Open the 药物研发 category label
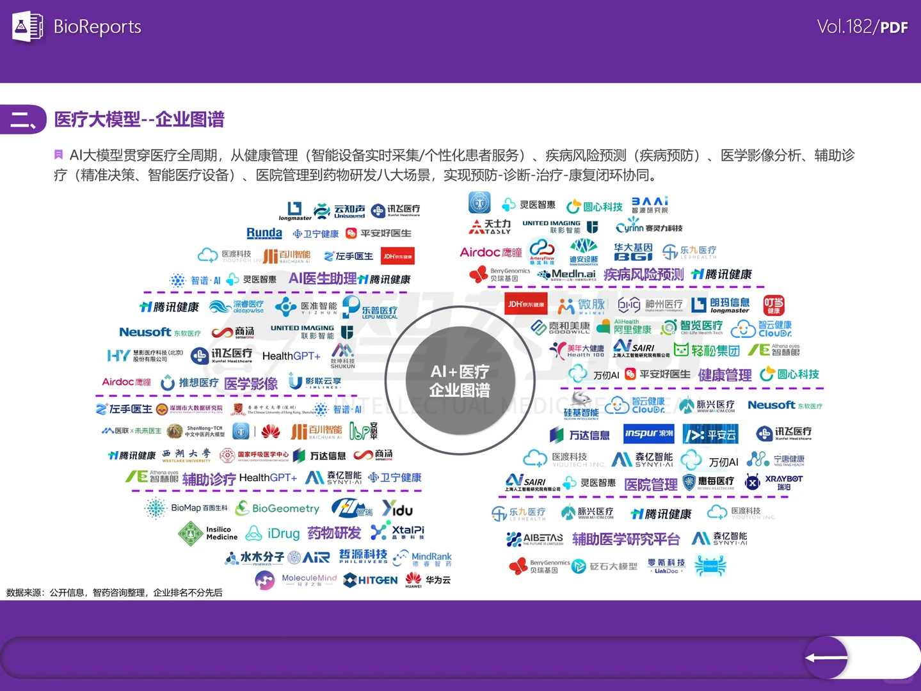The width and height of the screenshot is (921, 691). coord(334,532)
